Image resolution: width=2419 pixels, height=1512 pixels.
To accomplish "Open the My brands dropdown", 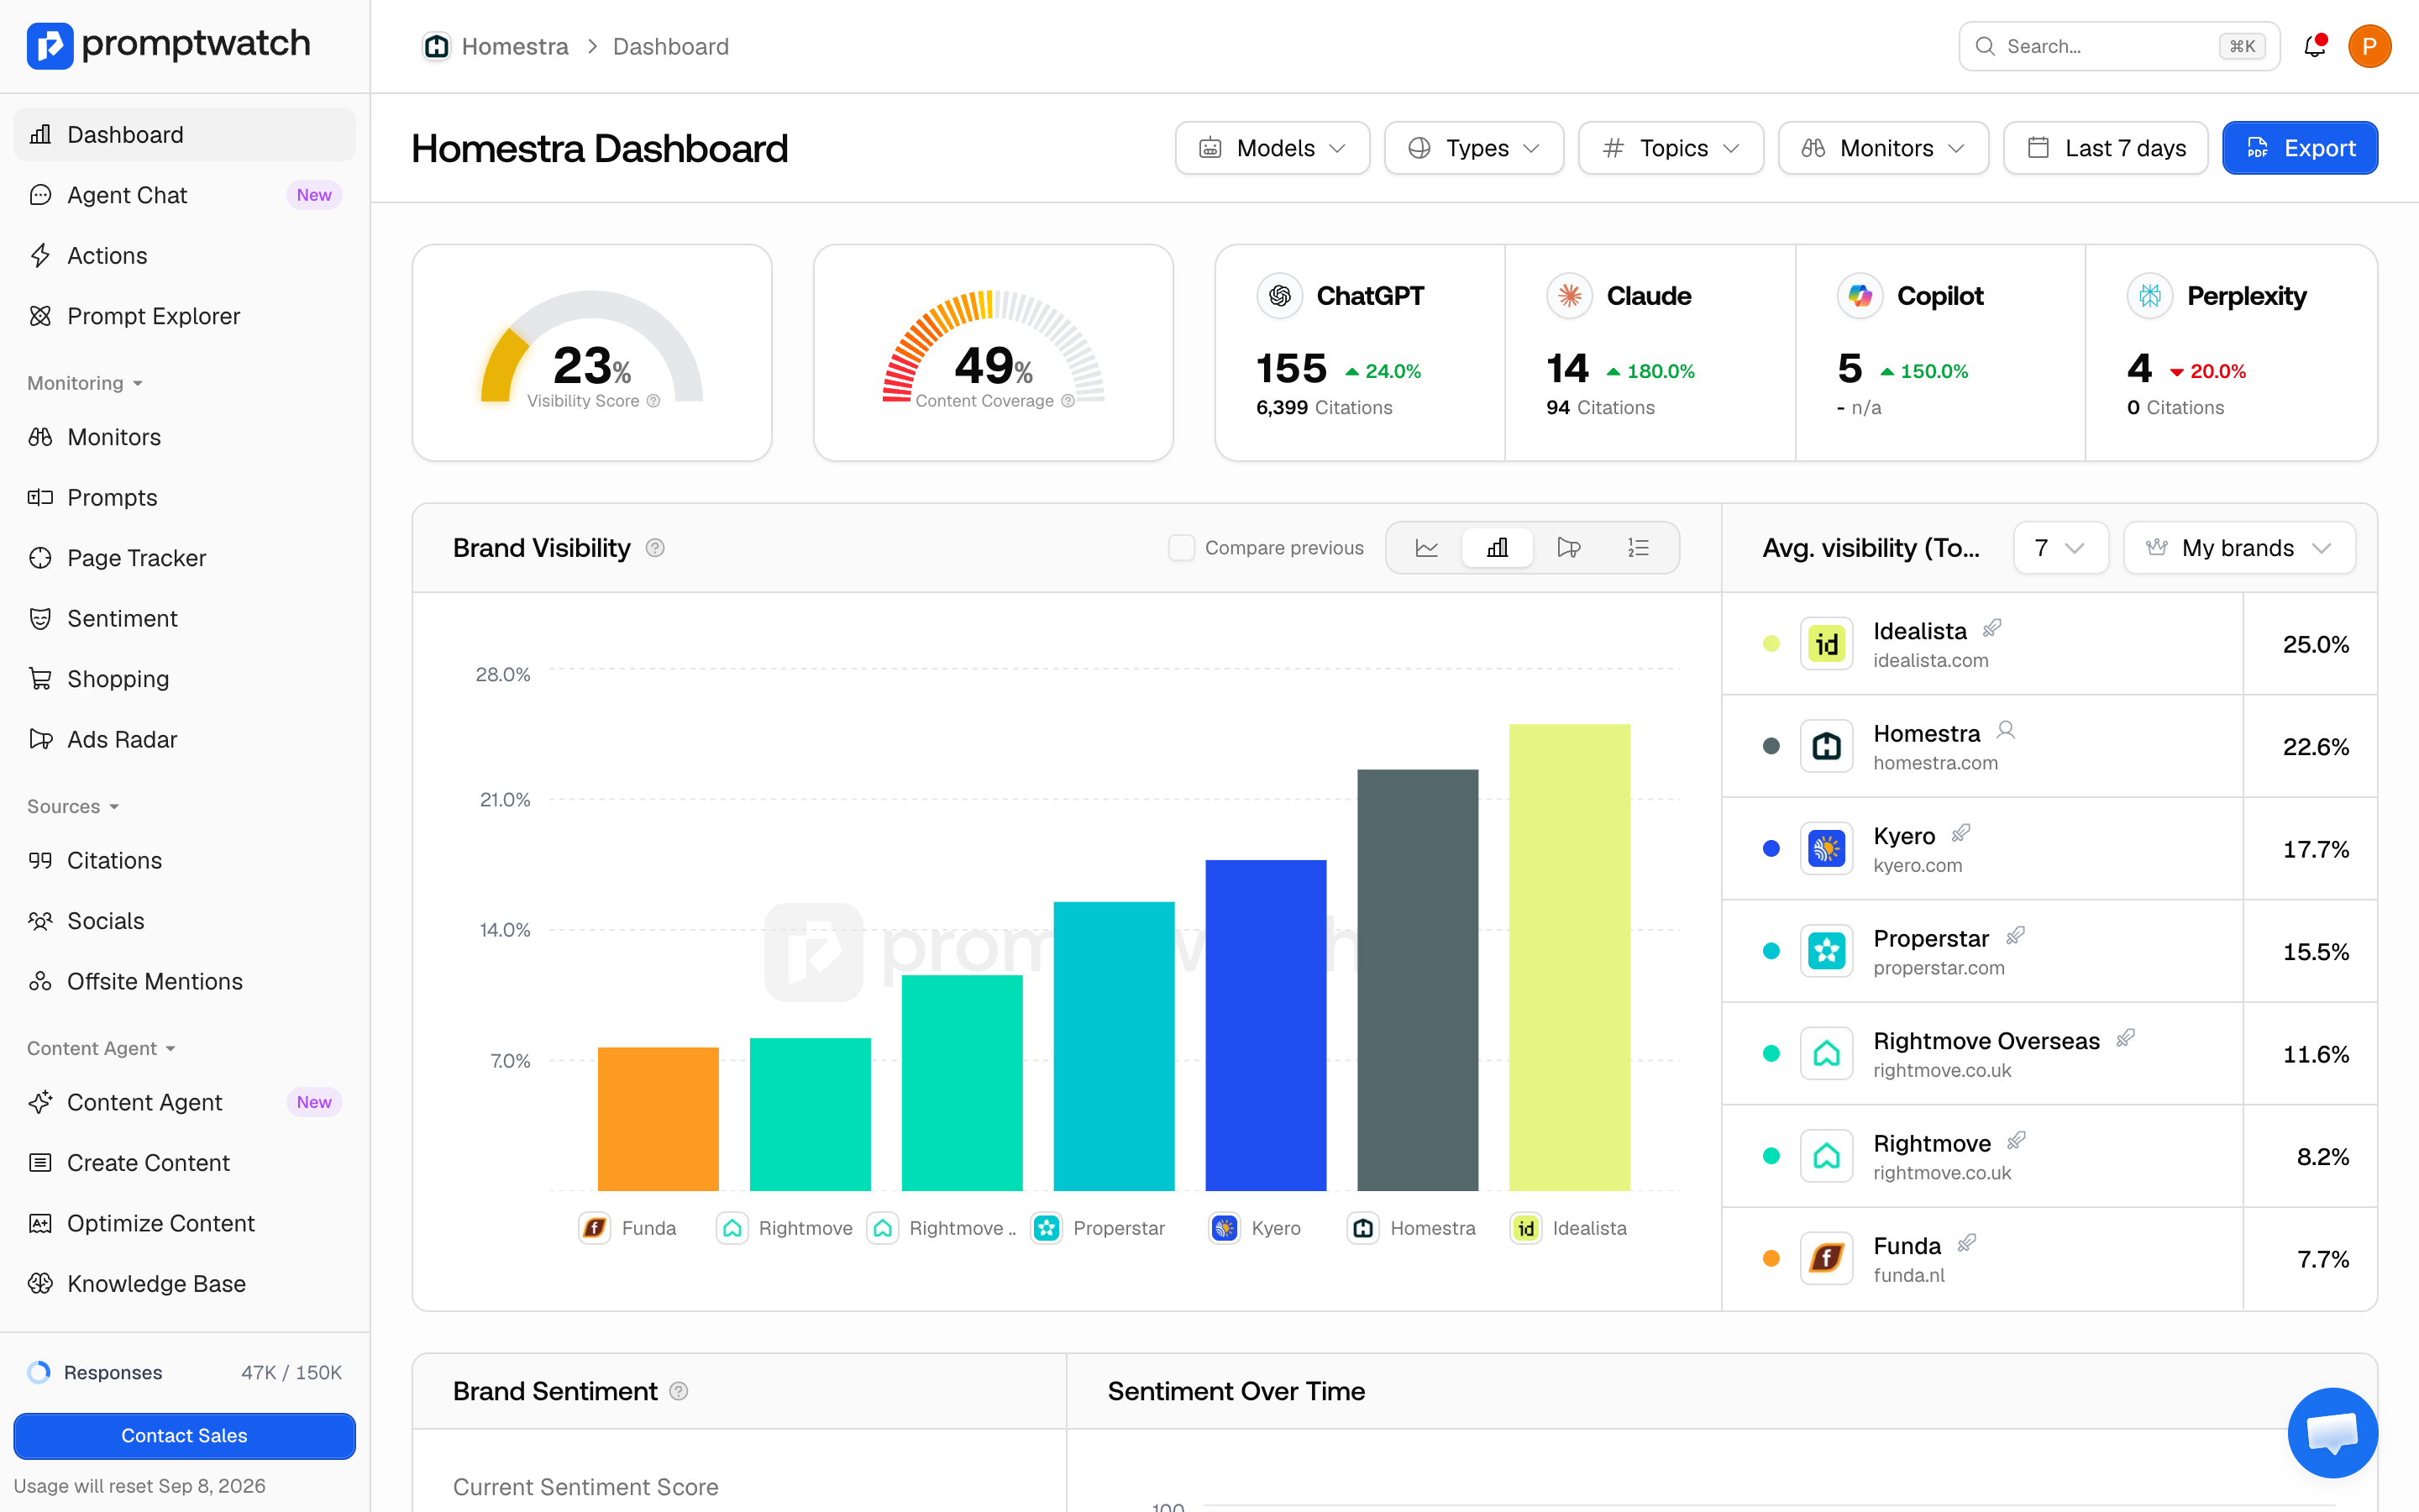I will 2239,548.
